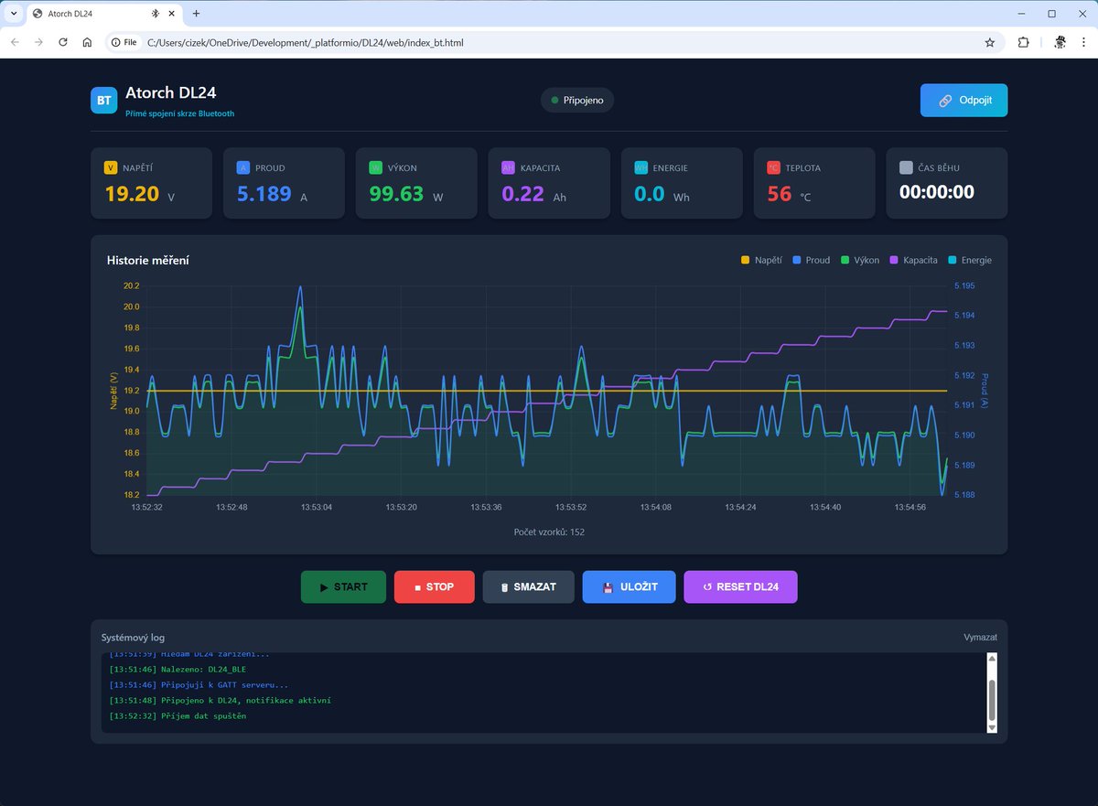Click the SMAZAT button

point(528,586)
